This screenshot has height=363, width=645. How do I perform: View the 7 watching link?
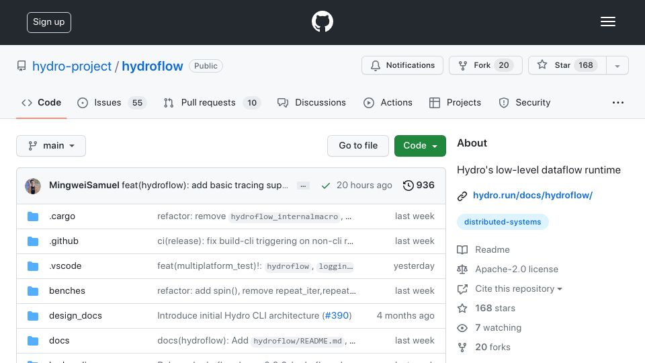[498, 328]
